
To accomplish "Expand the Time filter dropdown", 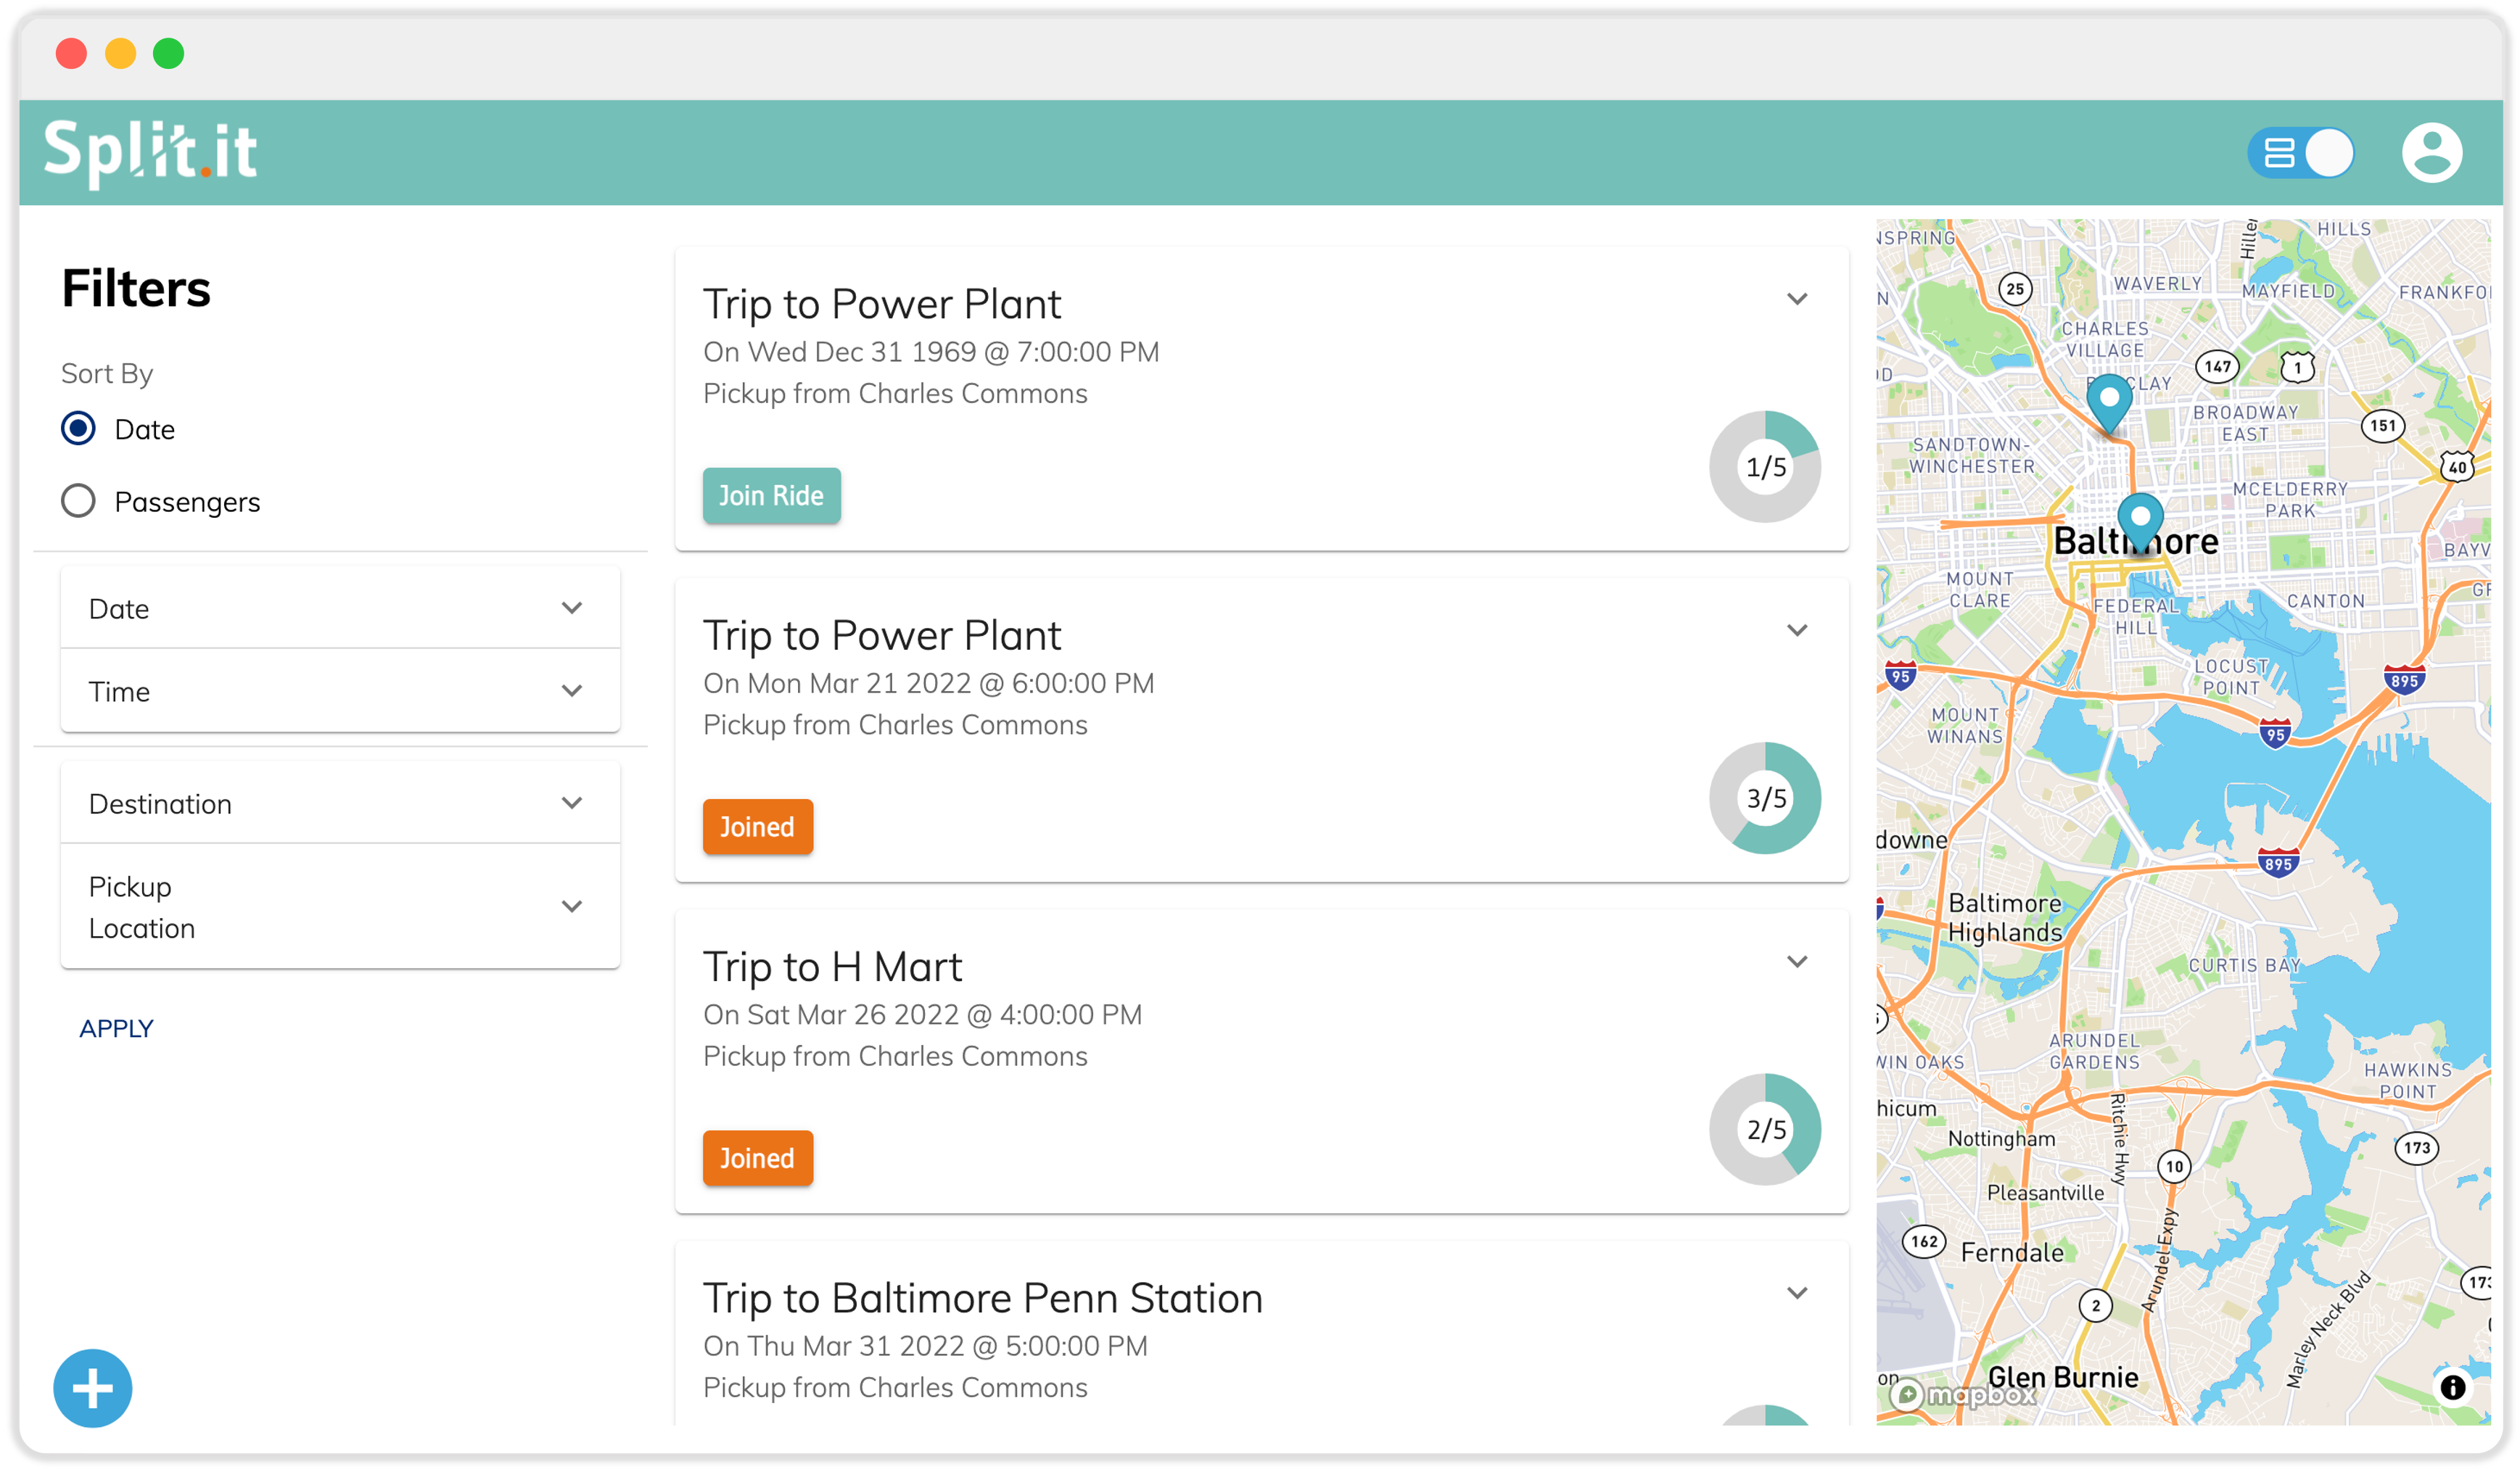I will click(340, 692).
